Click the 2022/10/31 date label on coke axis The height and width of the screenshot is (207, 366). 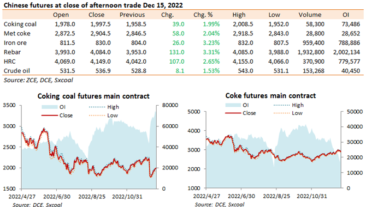tap(311, 196)
